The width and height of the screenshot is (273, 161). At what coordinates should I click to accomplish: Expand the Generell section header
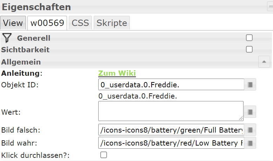pos(34,38)
